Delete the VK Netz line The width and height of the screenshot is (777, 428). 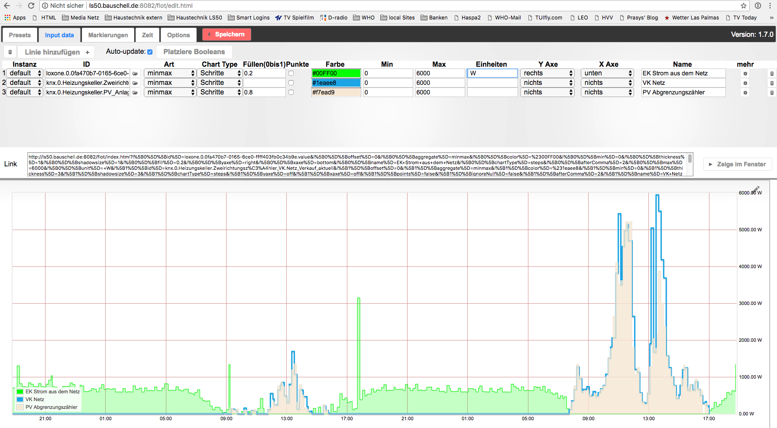(x=772, y=83)
